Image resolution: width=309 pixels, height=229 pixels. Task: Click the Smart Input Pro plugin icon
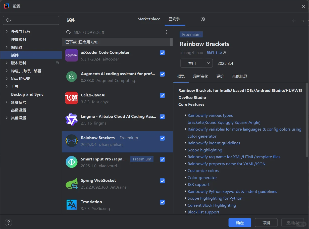click(x=72, y=162)
